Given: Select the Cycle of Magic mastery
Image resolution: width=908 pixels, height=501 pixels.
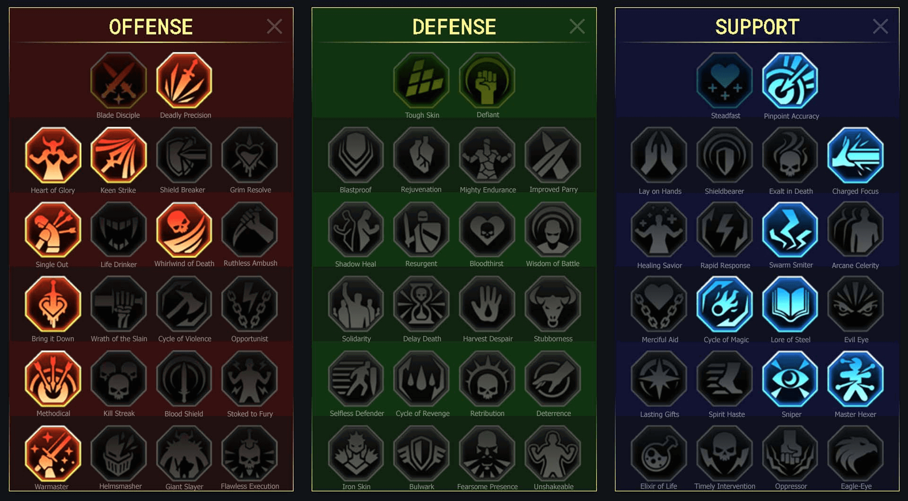Looking at the screenshot, I should point(725,304).
